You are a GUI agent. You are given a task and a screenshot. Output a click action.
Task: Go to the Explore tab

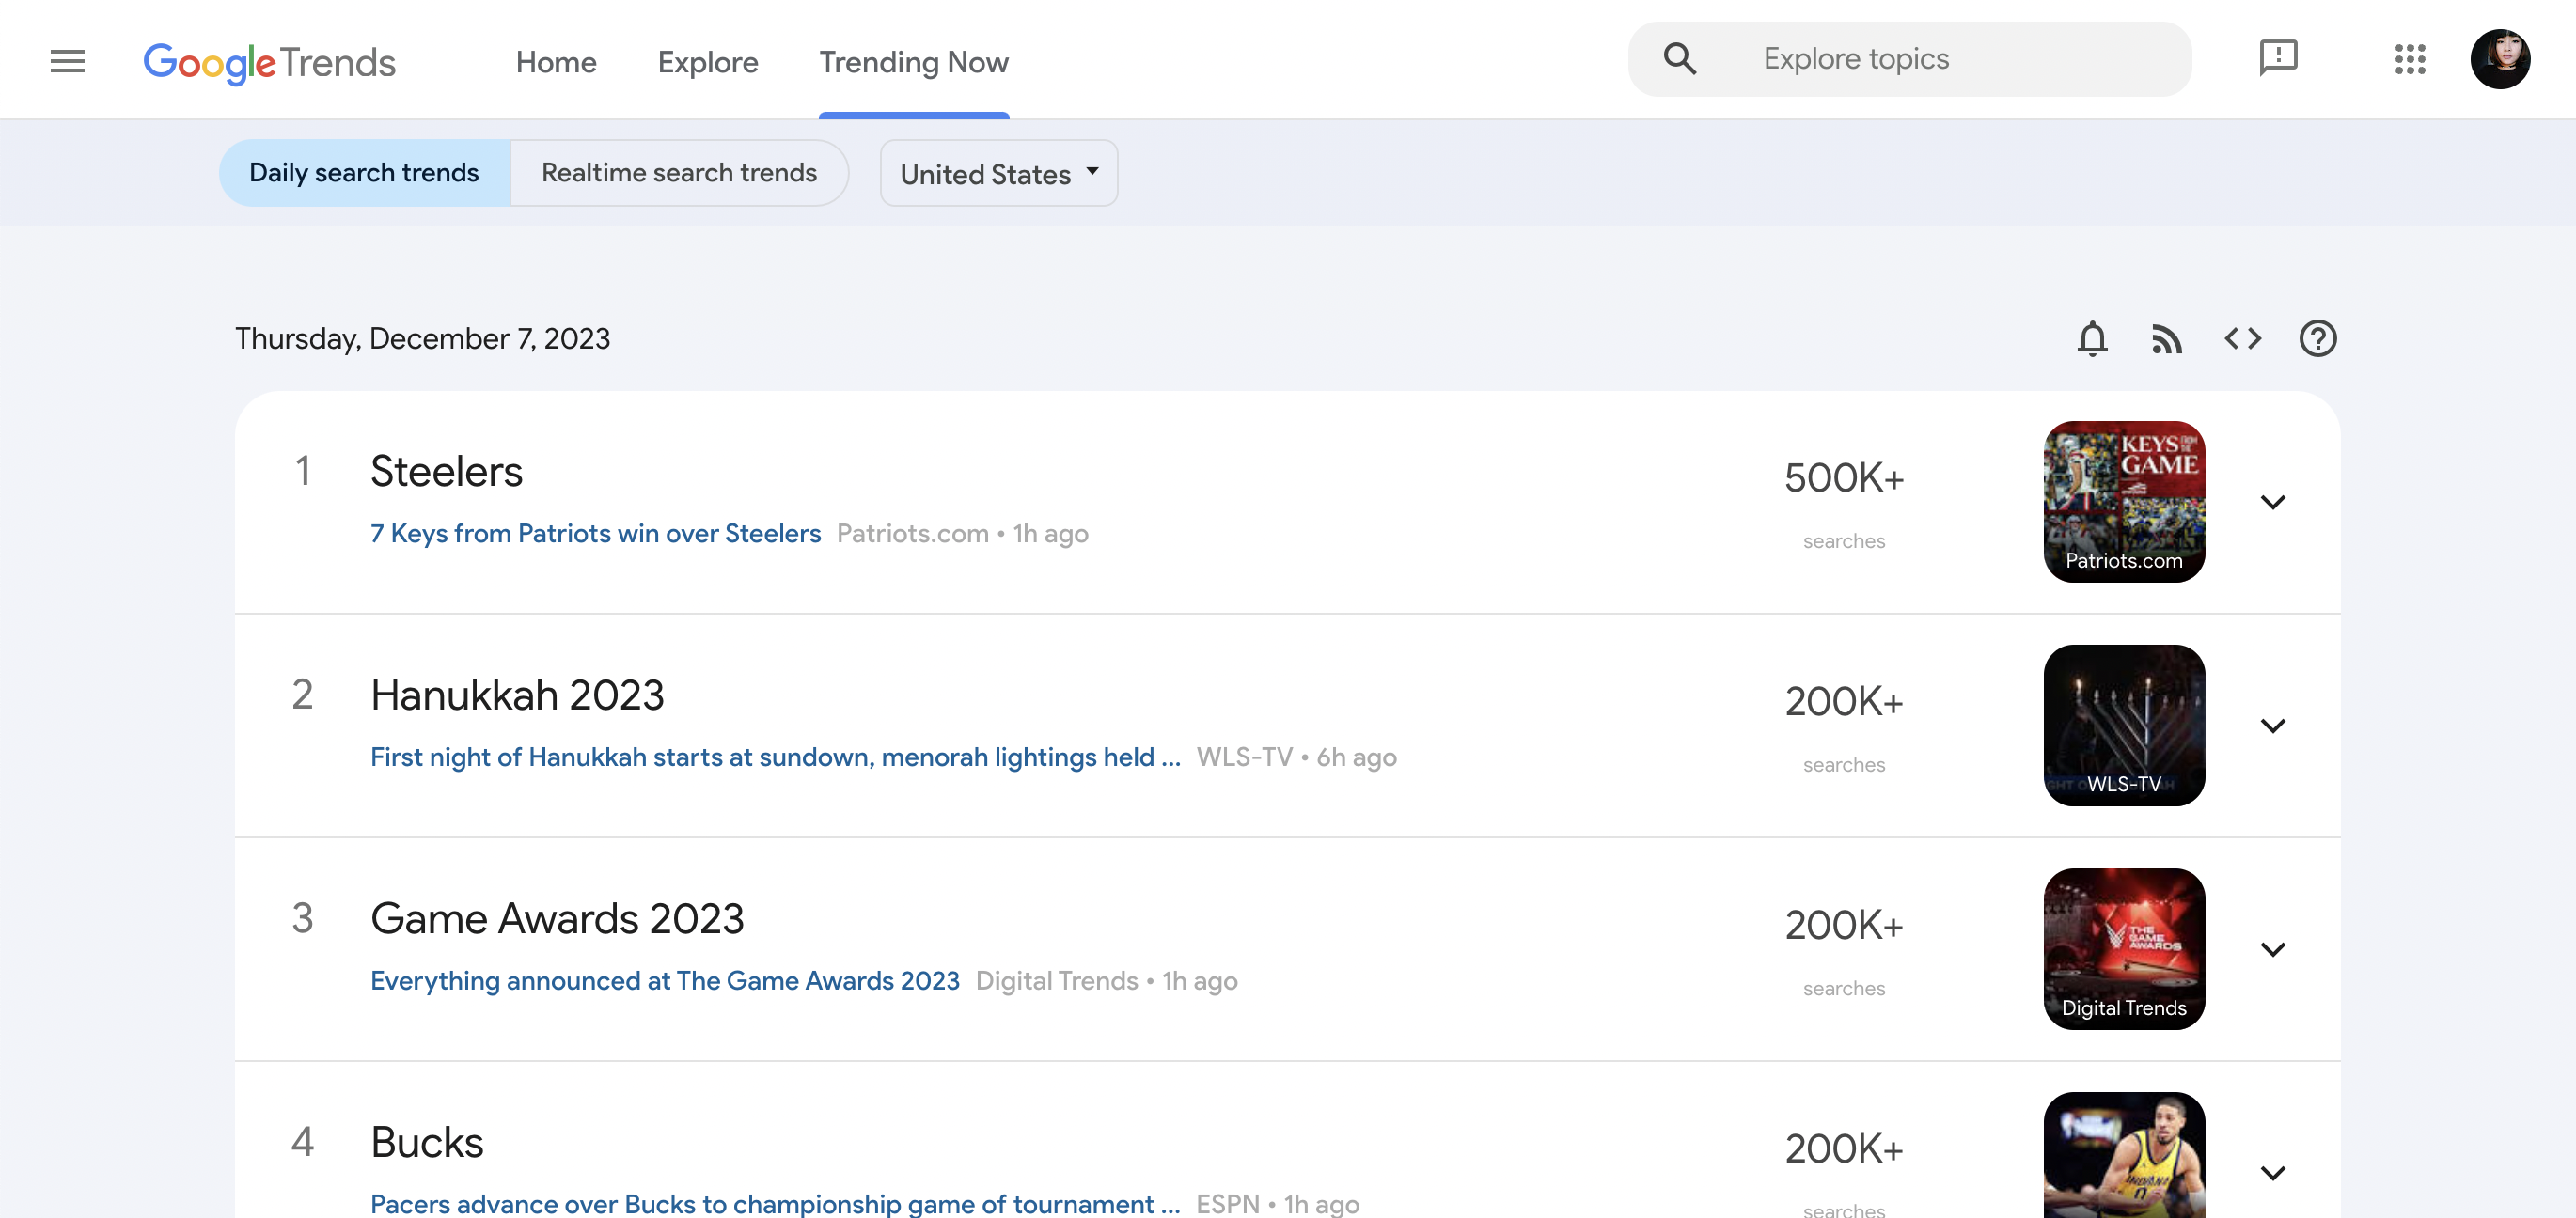(708, 62)
